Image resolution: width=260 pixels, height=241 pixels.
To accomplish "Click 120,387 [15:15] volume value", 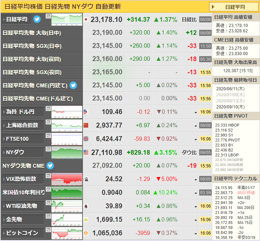I will pos(238,71).
